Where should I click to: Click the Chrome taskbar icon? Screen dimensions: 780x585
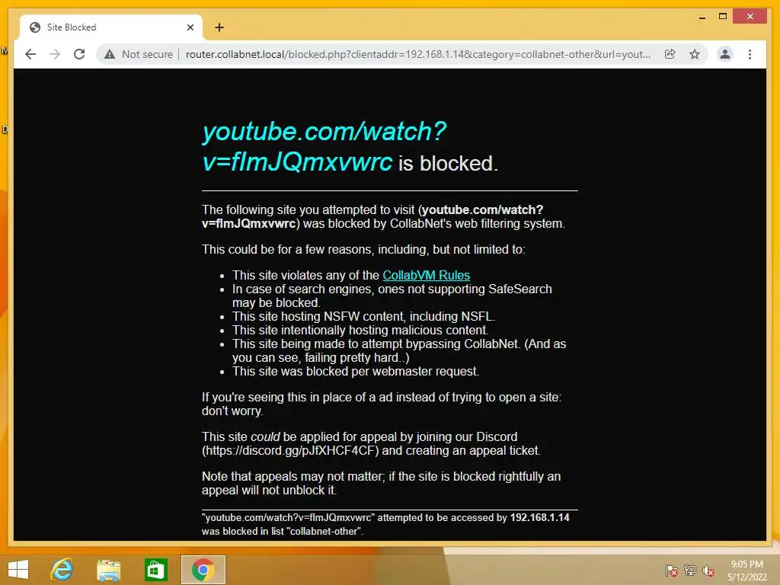click(203, 570)
